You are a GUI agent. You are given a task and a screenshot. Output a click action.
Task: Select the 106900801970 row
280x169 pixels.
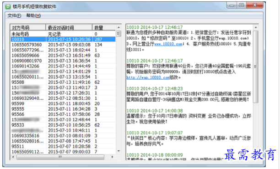[63, 61]
